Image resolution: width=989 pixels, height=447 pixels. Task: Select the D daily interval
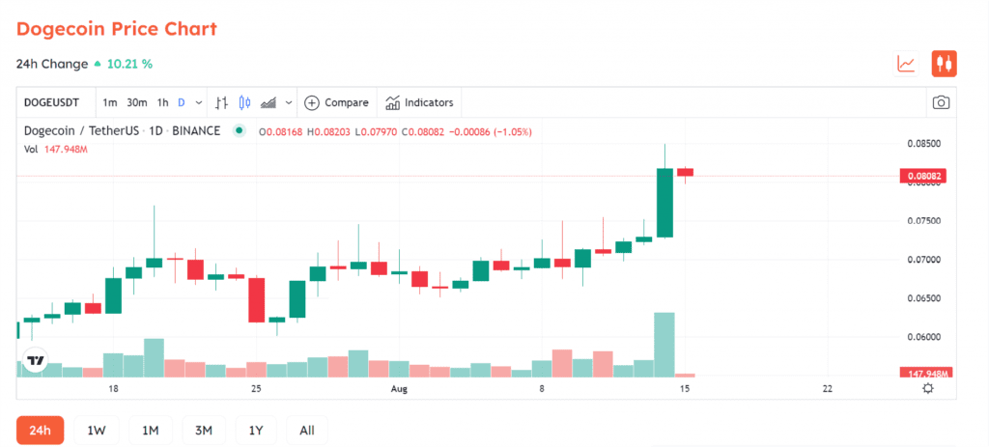click(181, 102)
